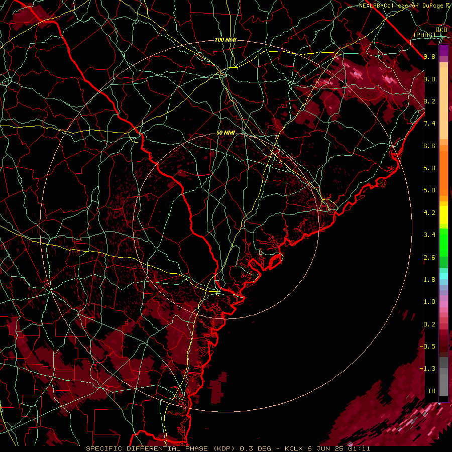Select the 5.8 value on the KDP scale
The width and height of the screenshot is (452, 452).
(429, 168)
